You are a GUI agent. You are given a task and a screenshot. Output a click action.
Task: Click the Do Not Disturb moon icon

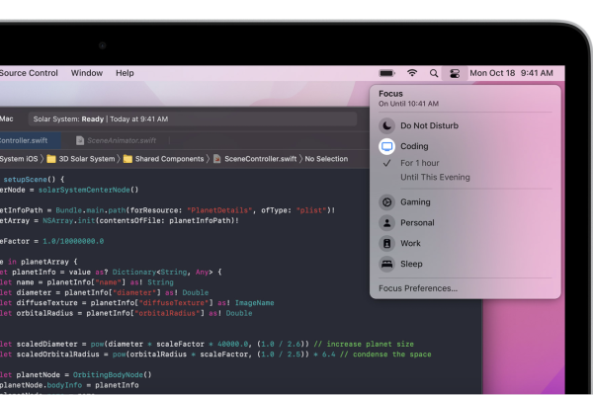tap(386, 125)
